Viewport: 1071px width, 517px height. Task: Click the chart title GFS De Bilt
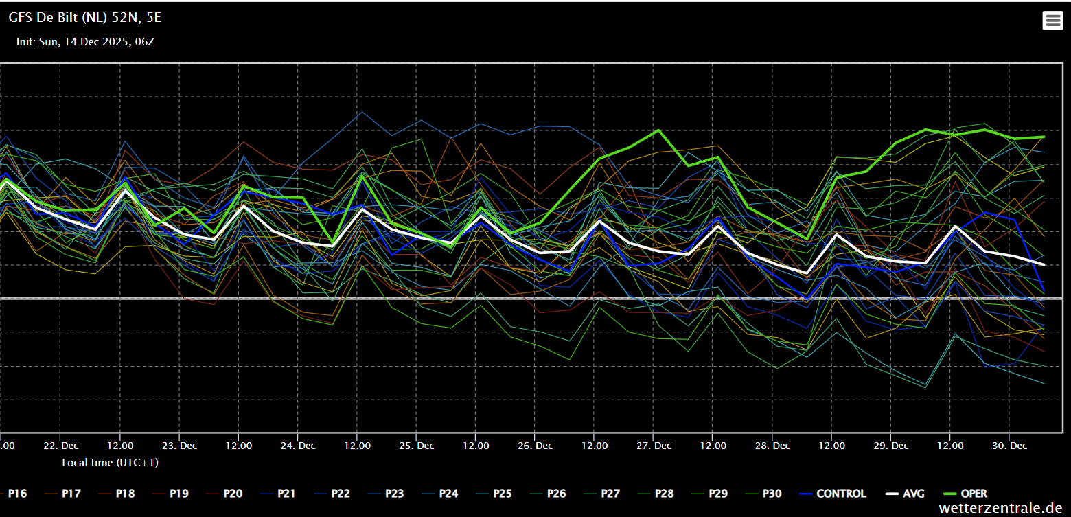tap(85, 18)
